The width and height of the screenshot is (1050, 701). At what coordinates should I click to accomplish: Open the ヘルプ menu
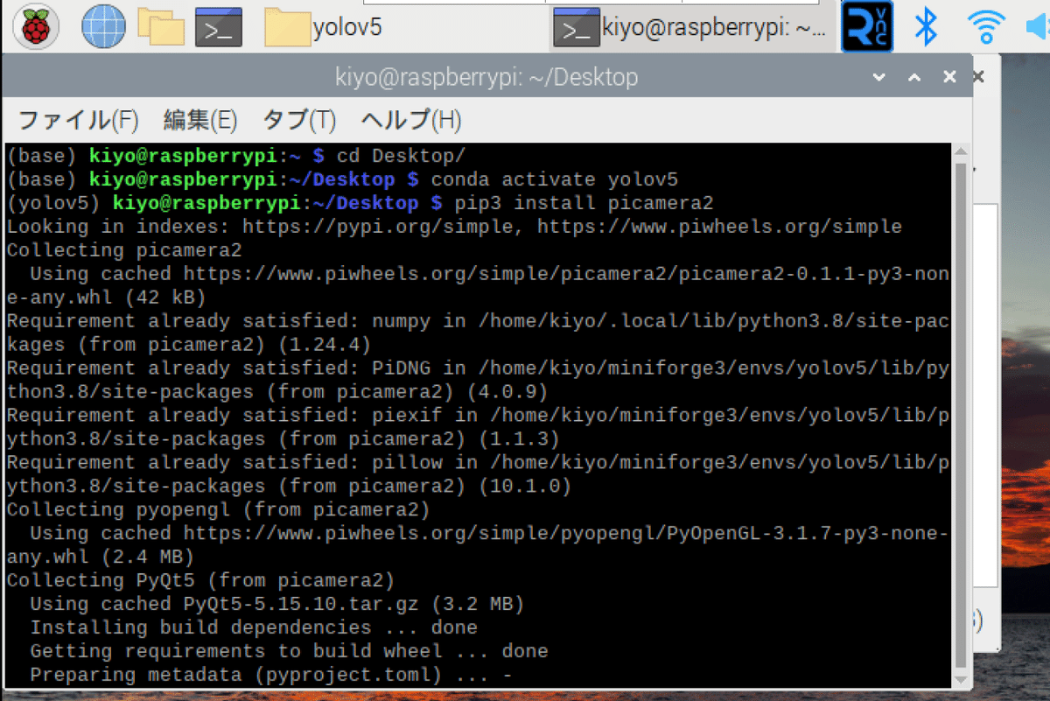pos(408,119)
